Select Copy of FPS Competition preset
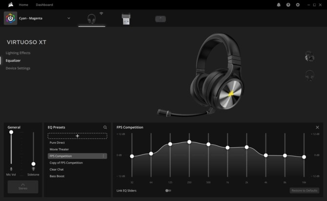This screenshot has width=327, height=201. coord(78,163)
